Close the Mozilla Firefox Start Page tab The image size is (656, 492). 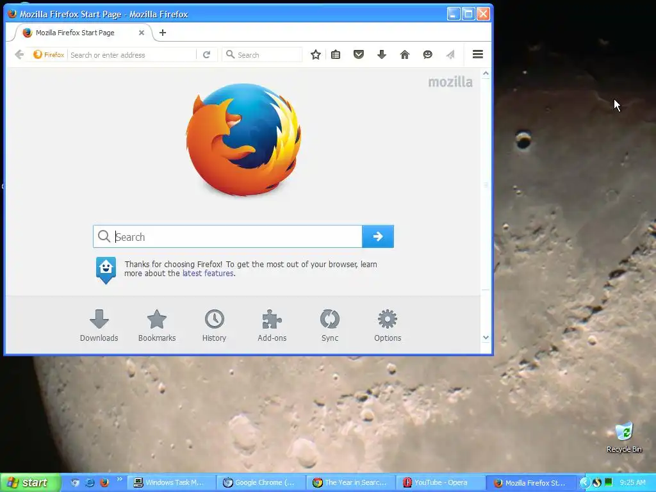coord(142,33)
